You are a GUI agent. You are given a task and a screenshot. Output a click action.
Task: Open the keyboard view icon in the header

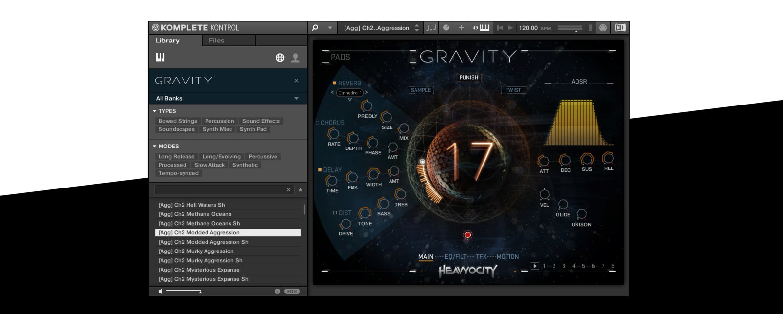[x=481, y=28]
